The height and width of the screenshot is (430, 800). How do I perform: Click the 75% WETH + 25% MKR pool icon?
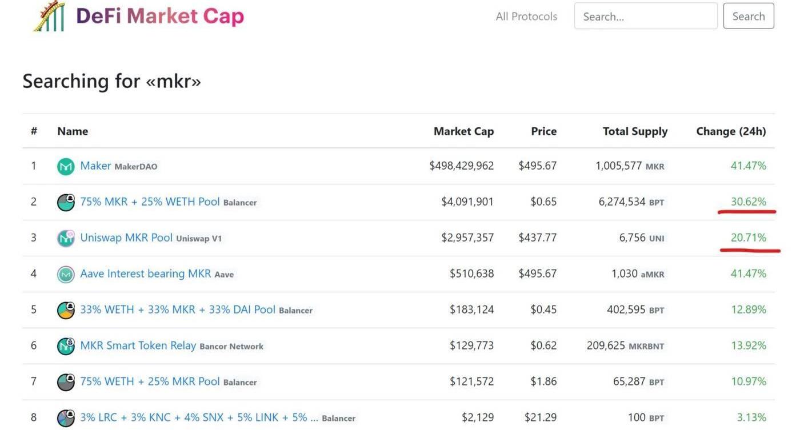(x=66, y=382)
